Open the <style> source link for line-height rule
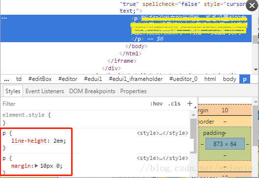 [162, 133]
